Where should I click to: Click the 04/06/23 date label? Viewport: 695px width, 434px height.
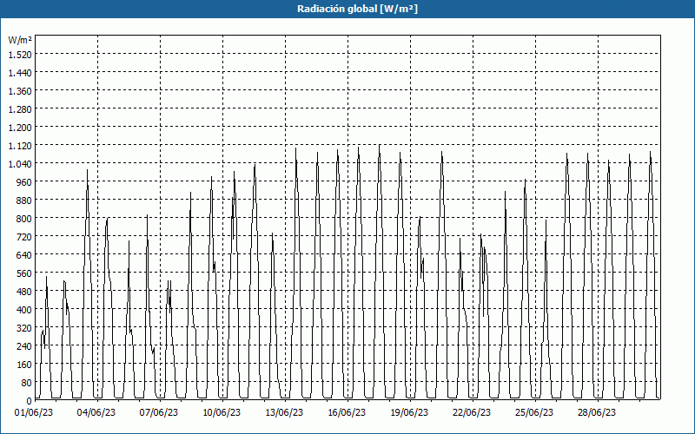pyautogui.click(x=96, y=413)
